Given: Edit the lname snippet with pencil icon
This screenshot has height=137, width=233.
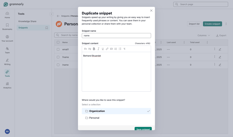Looking at the screenshot, I should click(x=220, y=65).
